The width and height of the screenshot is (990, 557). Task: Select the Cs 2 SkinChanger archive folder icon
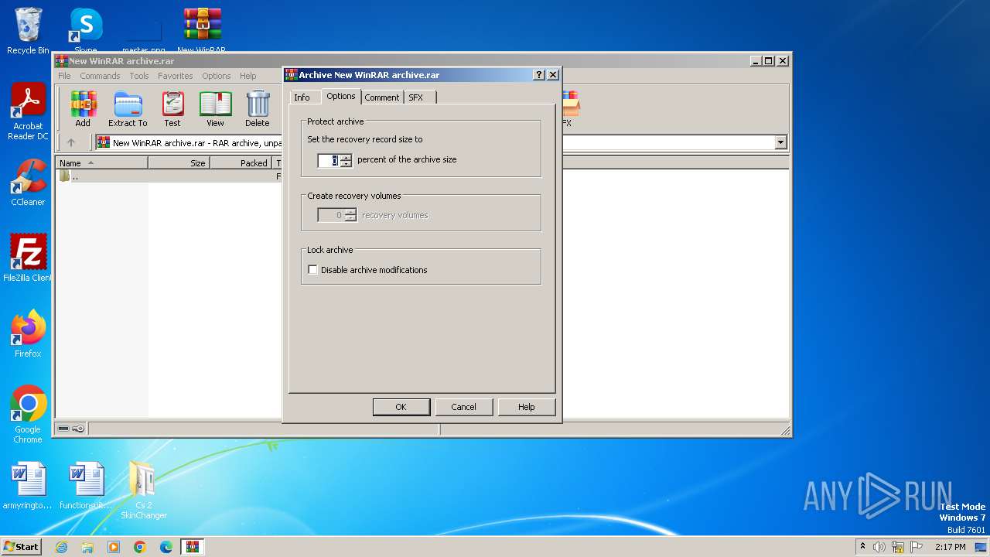pyautogui.click(x=143, y=490)
